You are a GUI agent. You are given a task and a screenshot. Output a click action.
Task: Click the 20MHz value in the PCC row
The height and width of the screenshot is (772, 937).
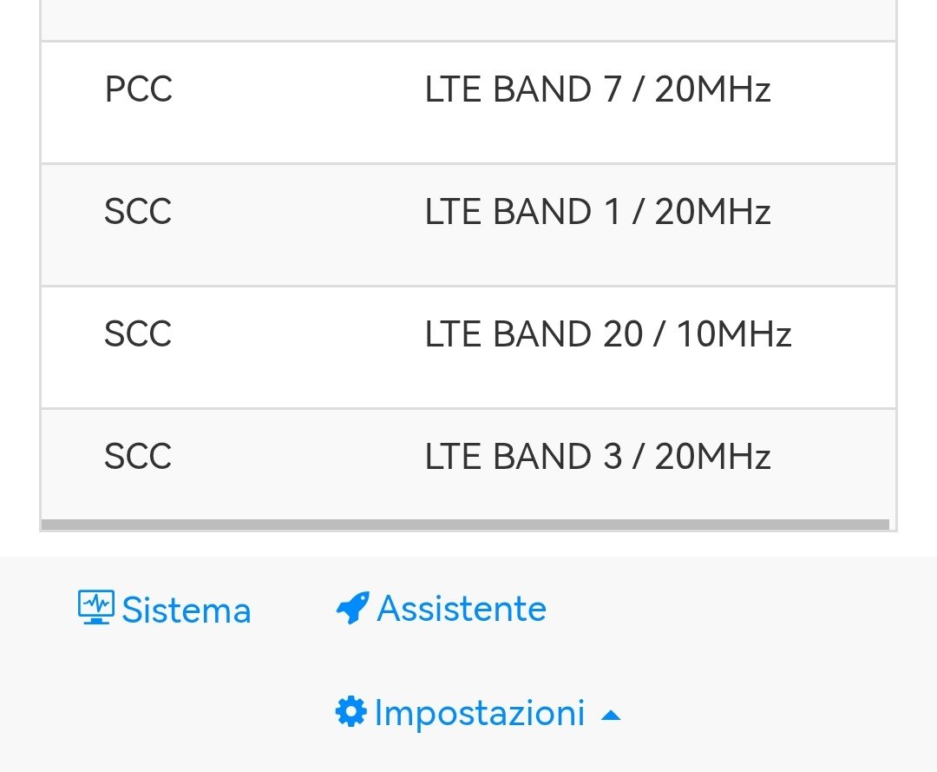[x=712, y=89]
